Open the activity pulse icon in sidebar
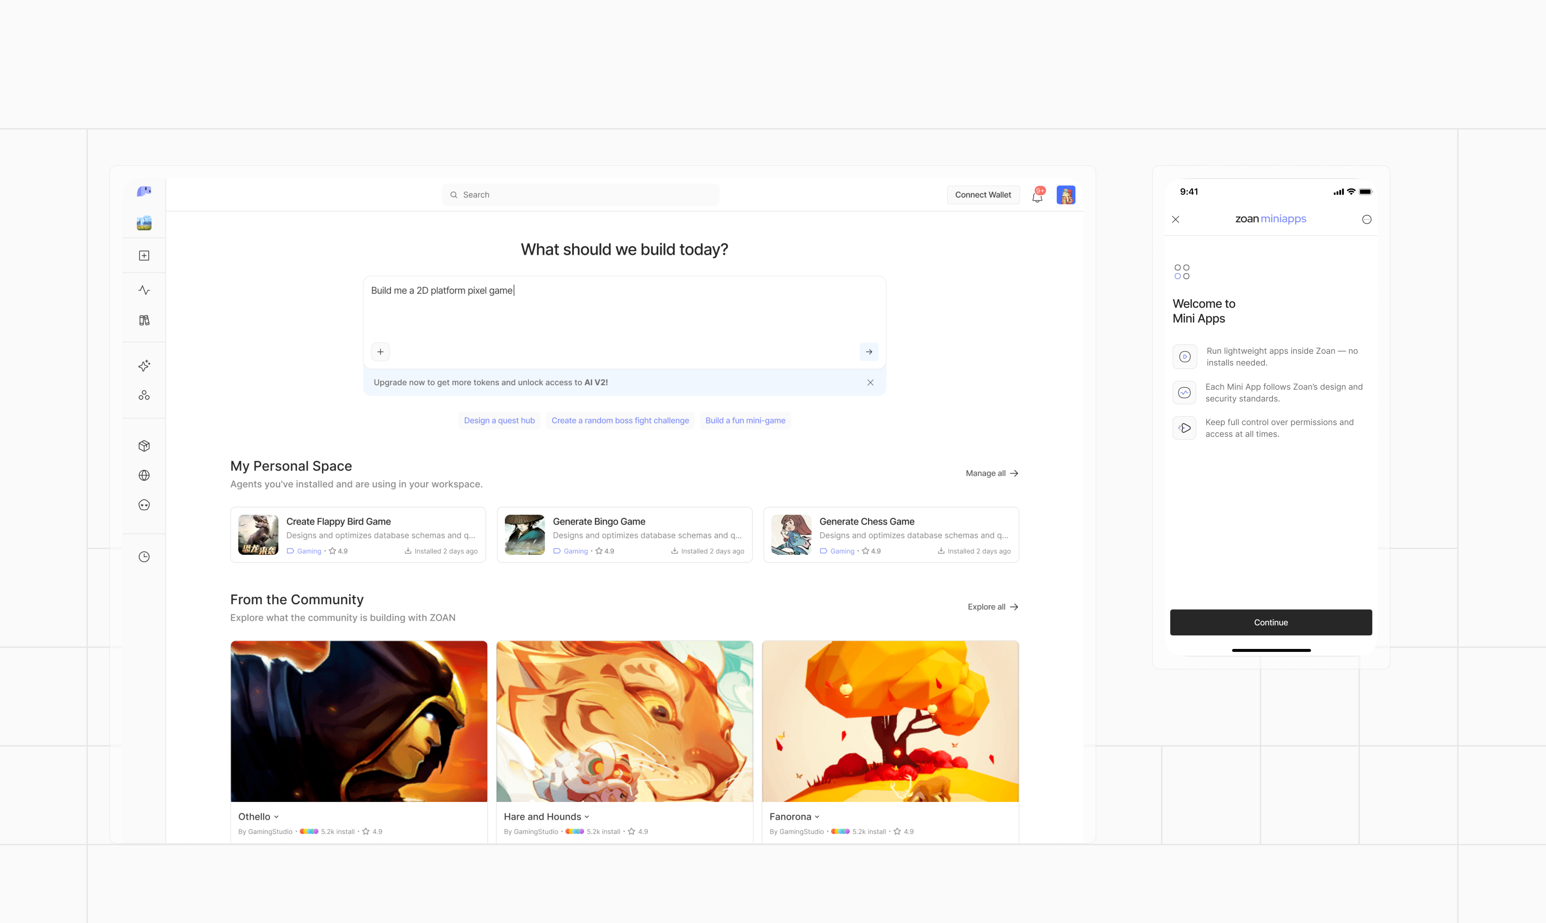 point(144,290)
